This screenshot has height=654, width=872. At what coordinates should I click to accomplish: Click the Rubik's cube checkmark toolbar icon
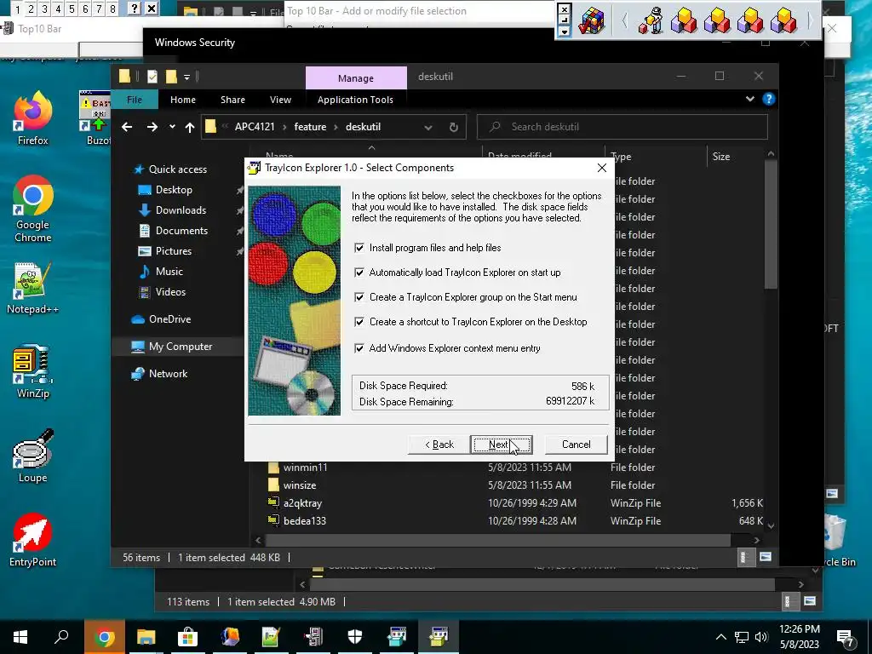(x=591, y=21)
